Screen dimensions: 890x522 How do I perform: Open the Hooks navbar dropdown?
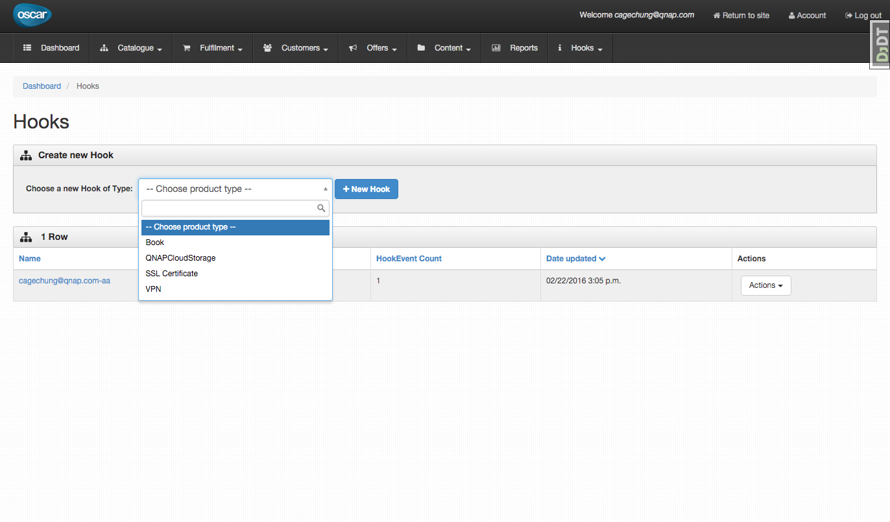581,48
